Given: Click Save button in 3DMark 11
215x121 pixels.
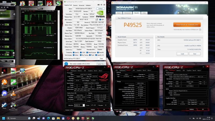Looking at the screenshot, I should (x=195, y=54).
